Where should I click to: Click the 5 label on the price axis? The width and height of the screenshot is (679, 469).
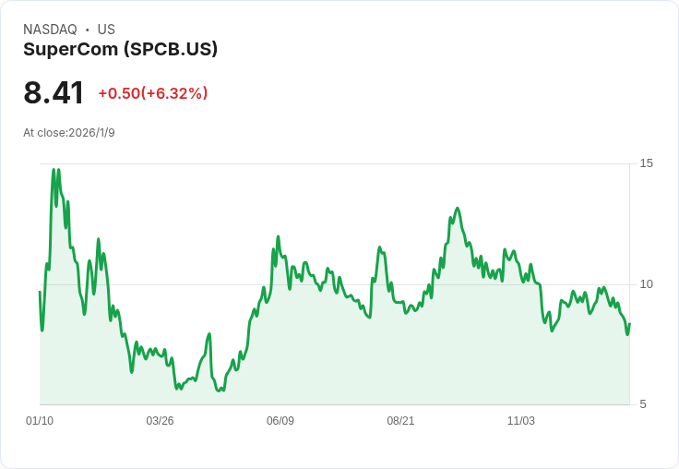pyautogui.click(x=643, y=404)
